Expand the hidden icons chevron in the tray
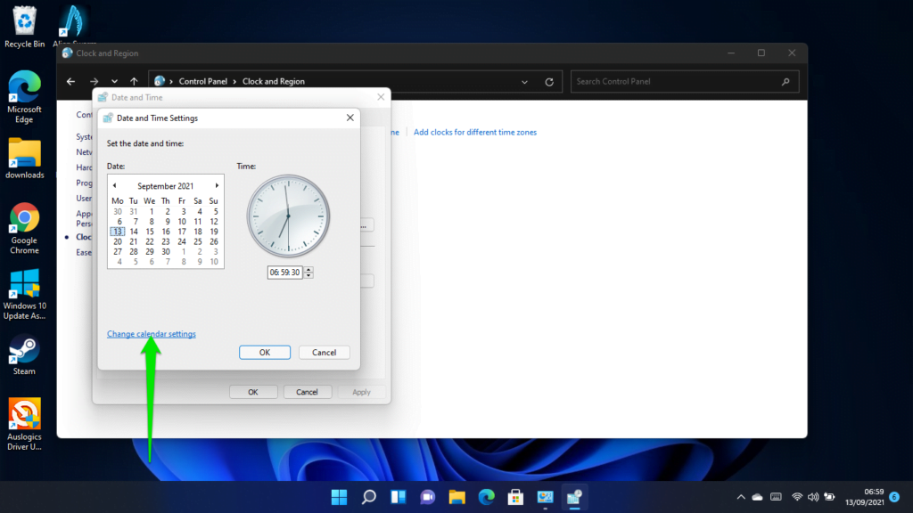Image resolution: width=913 pixels, height=513 pixels. click(740, 498)
